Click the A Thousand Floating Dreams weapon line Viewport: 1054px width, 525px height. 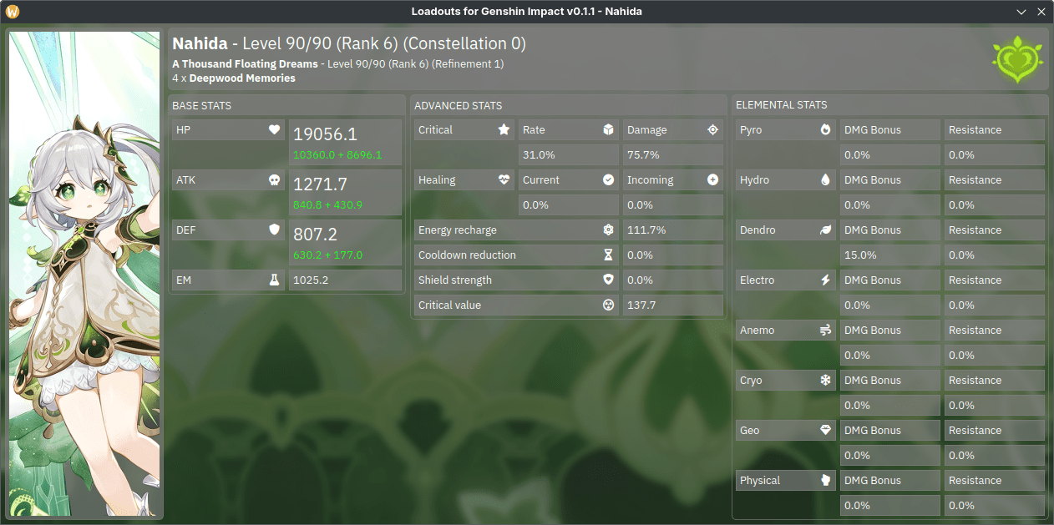(337, 63)
